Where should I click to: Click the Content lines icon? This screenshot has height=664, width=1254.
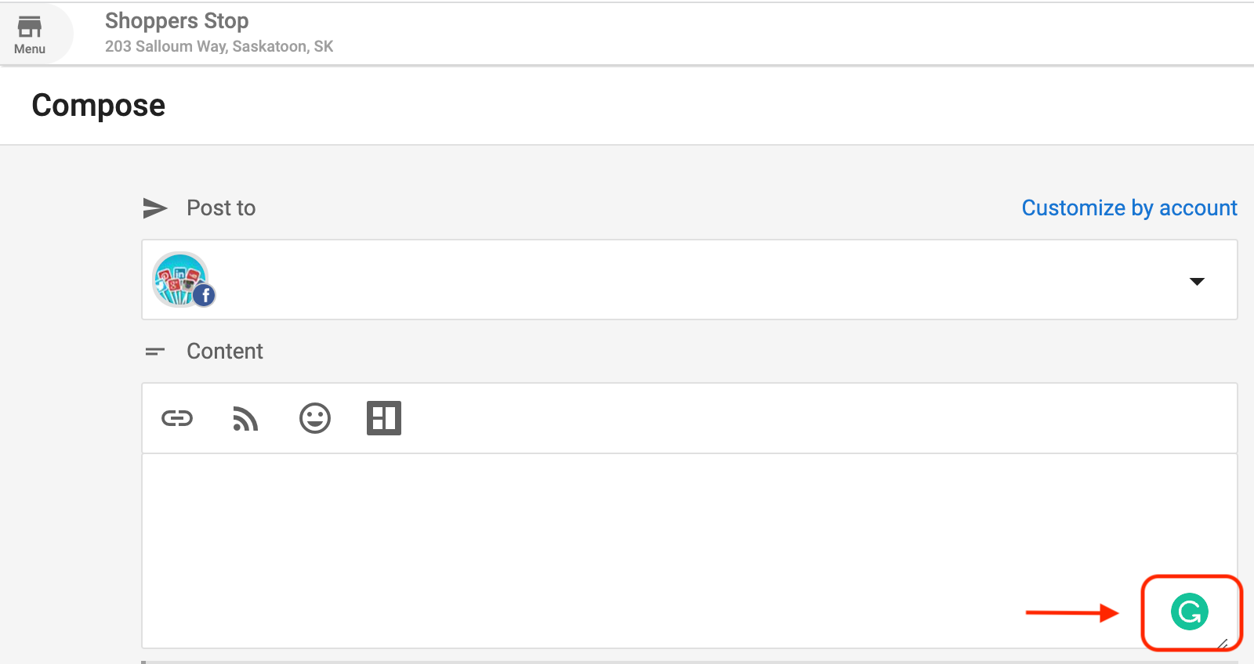[x=155, y=352]
